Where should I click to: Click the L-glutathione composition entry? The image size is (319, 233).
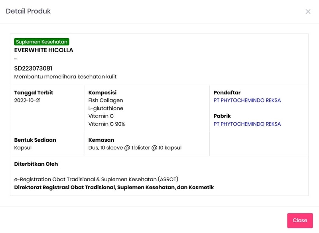(x=106, y=108)
